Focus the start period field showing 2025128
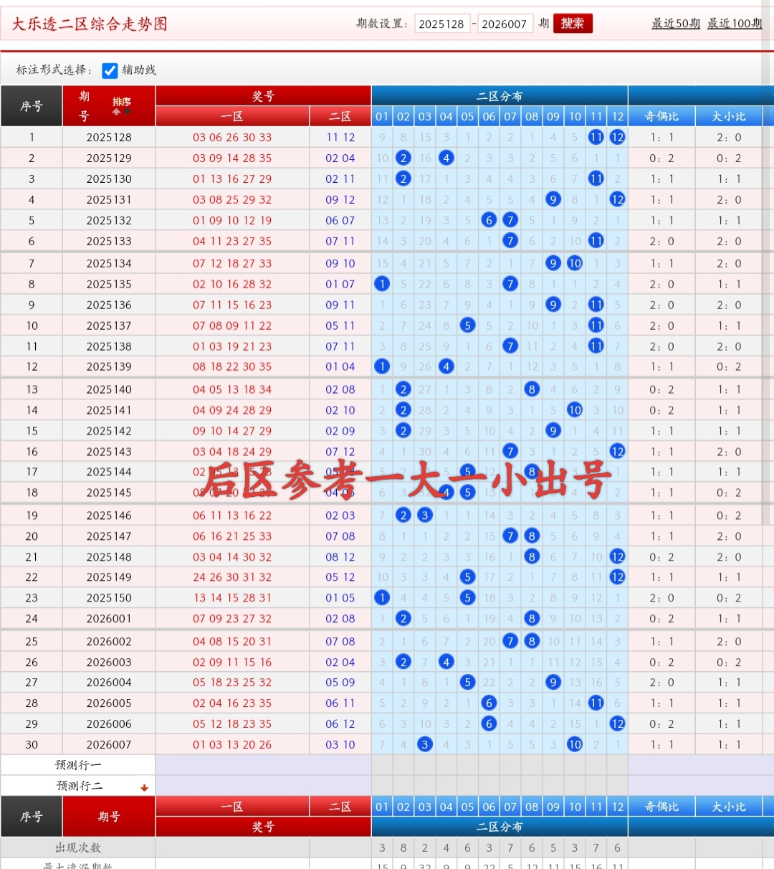 tap(441, 24)
